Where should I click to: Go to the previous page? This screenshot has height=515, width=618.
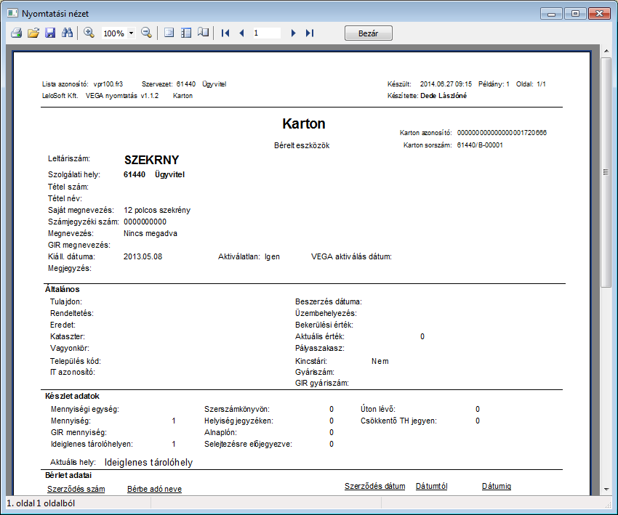click(x=242, y=33)
